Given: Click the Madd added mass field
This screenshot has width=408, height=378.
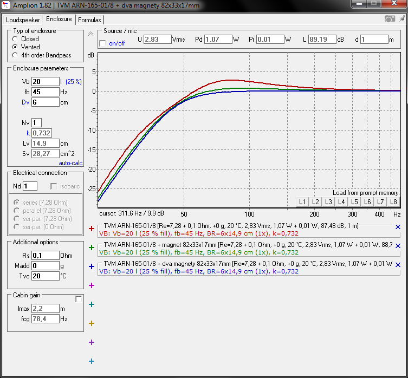Looking at the screenshot, I should click(x=46, y=265).
